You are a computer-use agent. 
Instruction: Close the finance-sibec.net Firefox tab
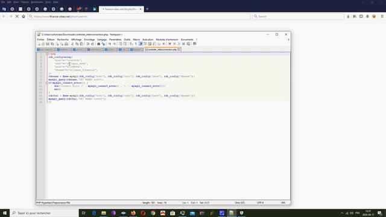pos(141,9)
